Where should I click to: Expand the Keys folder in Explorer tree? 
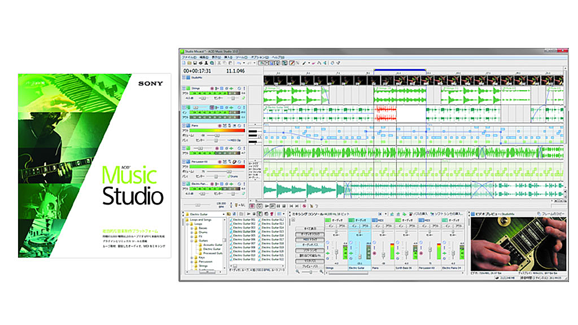tap(192, 257)
